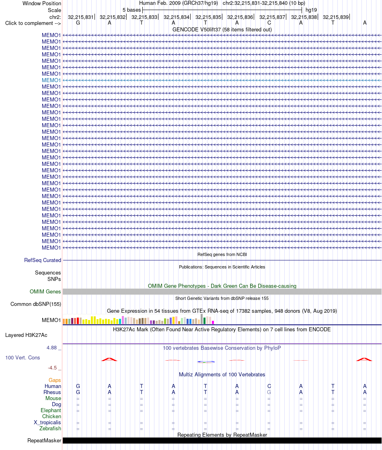Click the 'Scale' label
Screen dimensions: 382x450
click(54, 10)
